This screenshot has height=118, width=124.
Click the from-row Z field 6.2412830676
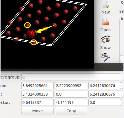pos(105,86)
